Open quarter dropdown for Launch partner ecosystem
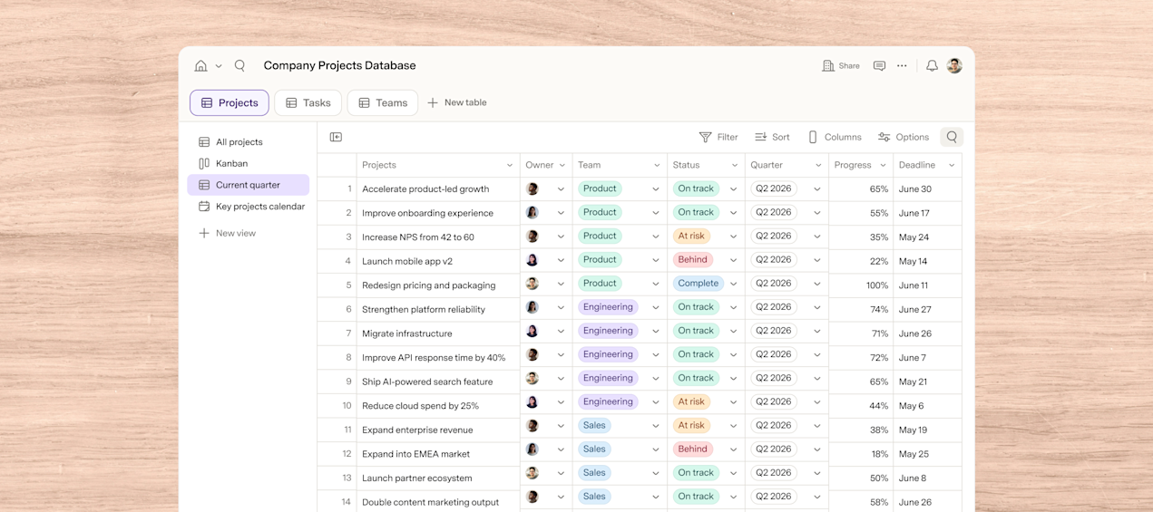1153x512 pixels. (816, 473)
